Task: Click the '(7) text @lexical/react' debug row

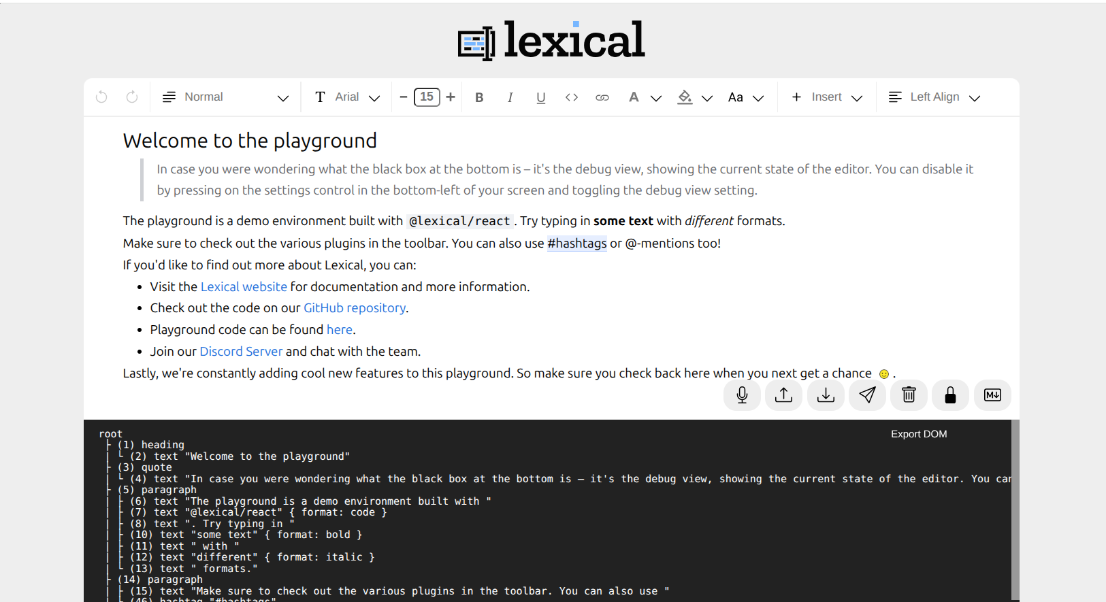Action: 259,512
